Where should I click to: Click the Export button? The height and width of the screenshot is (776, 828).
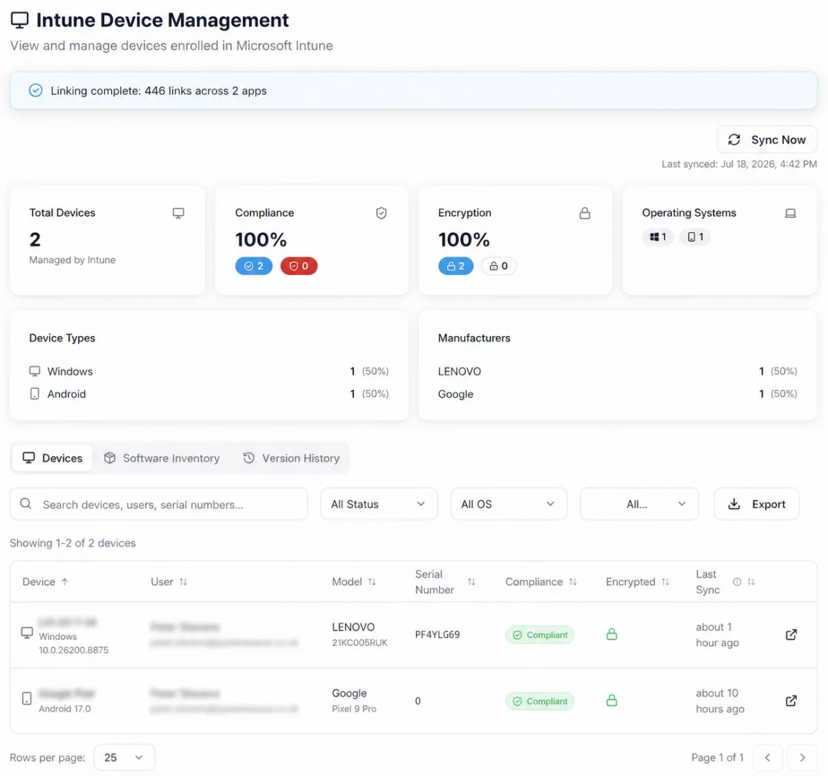(756, 504)
